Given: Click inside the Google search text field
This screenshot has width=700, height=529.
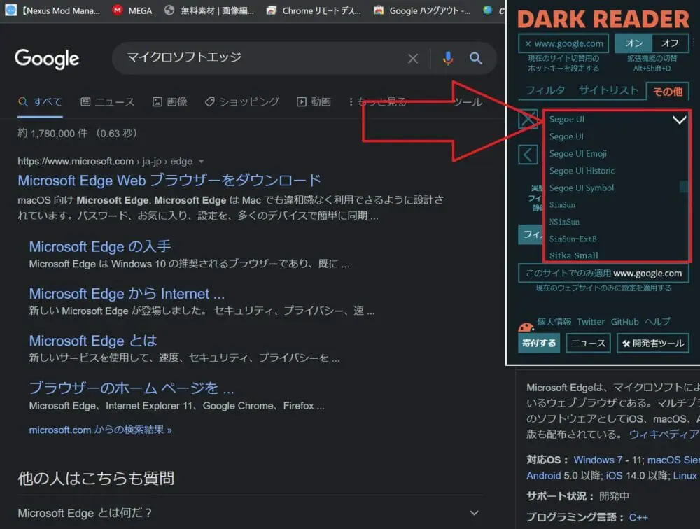Looking at the screenshot, I should click(x=259, y=59).
